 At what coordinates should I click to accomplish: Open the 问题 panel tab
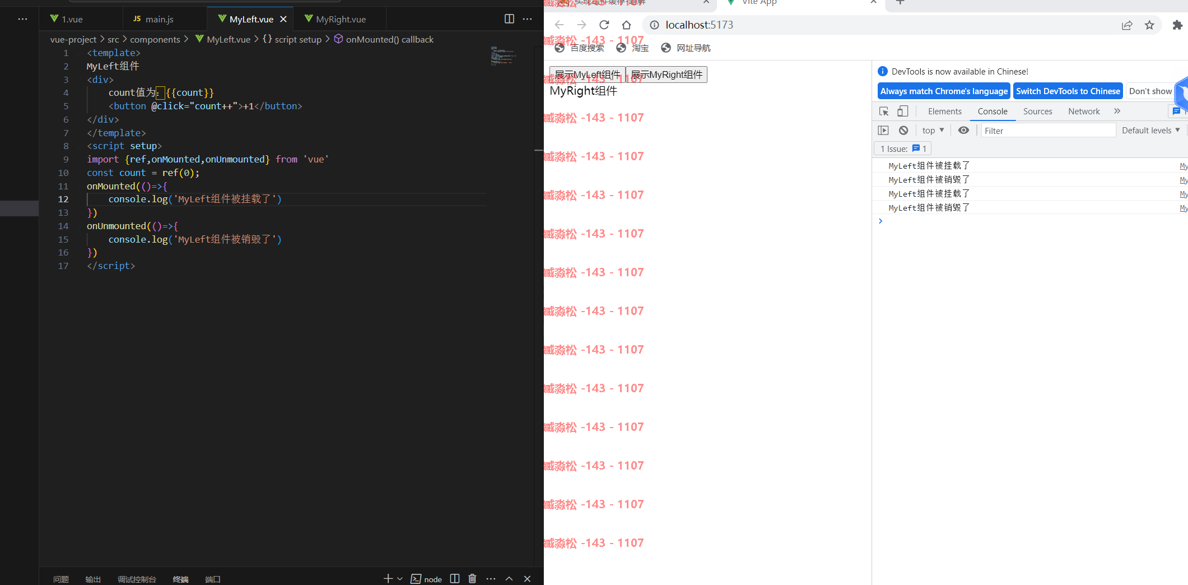pyautogui.click(x=60, y=579)
